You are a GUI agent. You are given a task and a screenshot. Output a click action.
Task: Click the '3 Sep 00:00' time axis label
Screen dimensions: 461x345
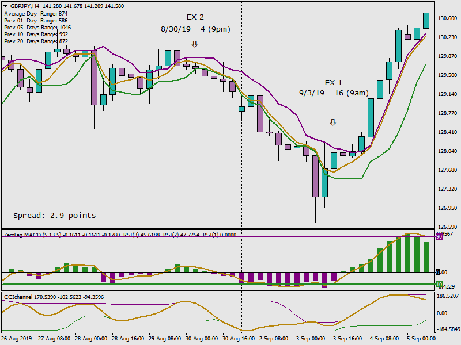(311, 339)
